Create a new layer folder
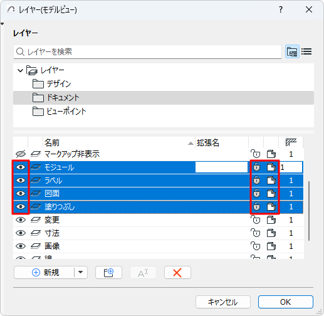 coord(108,273)
